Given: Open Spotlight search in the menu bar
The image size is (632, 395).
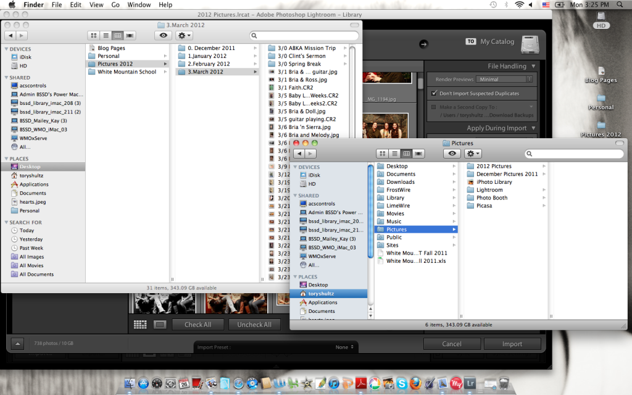Looking at the screenshot, I should (620, 5).
